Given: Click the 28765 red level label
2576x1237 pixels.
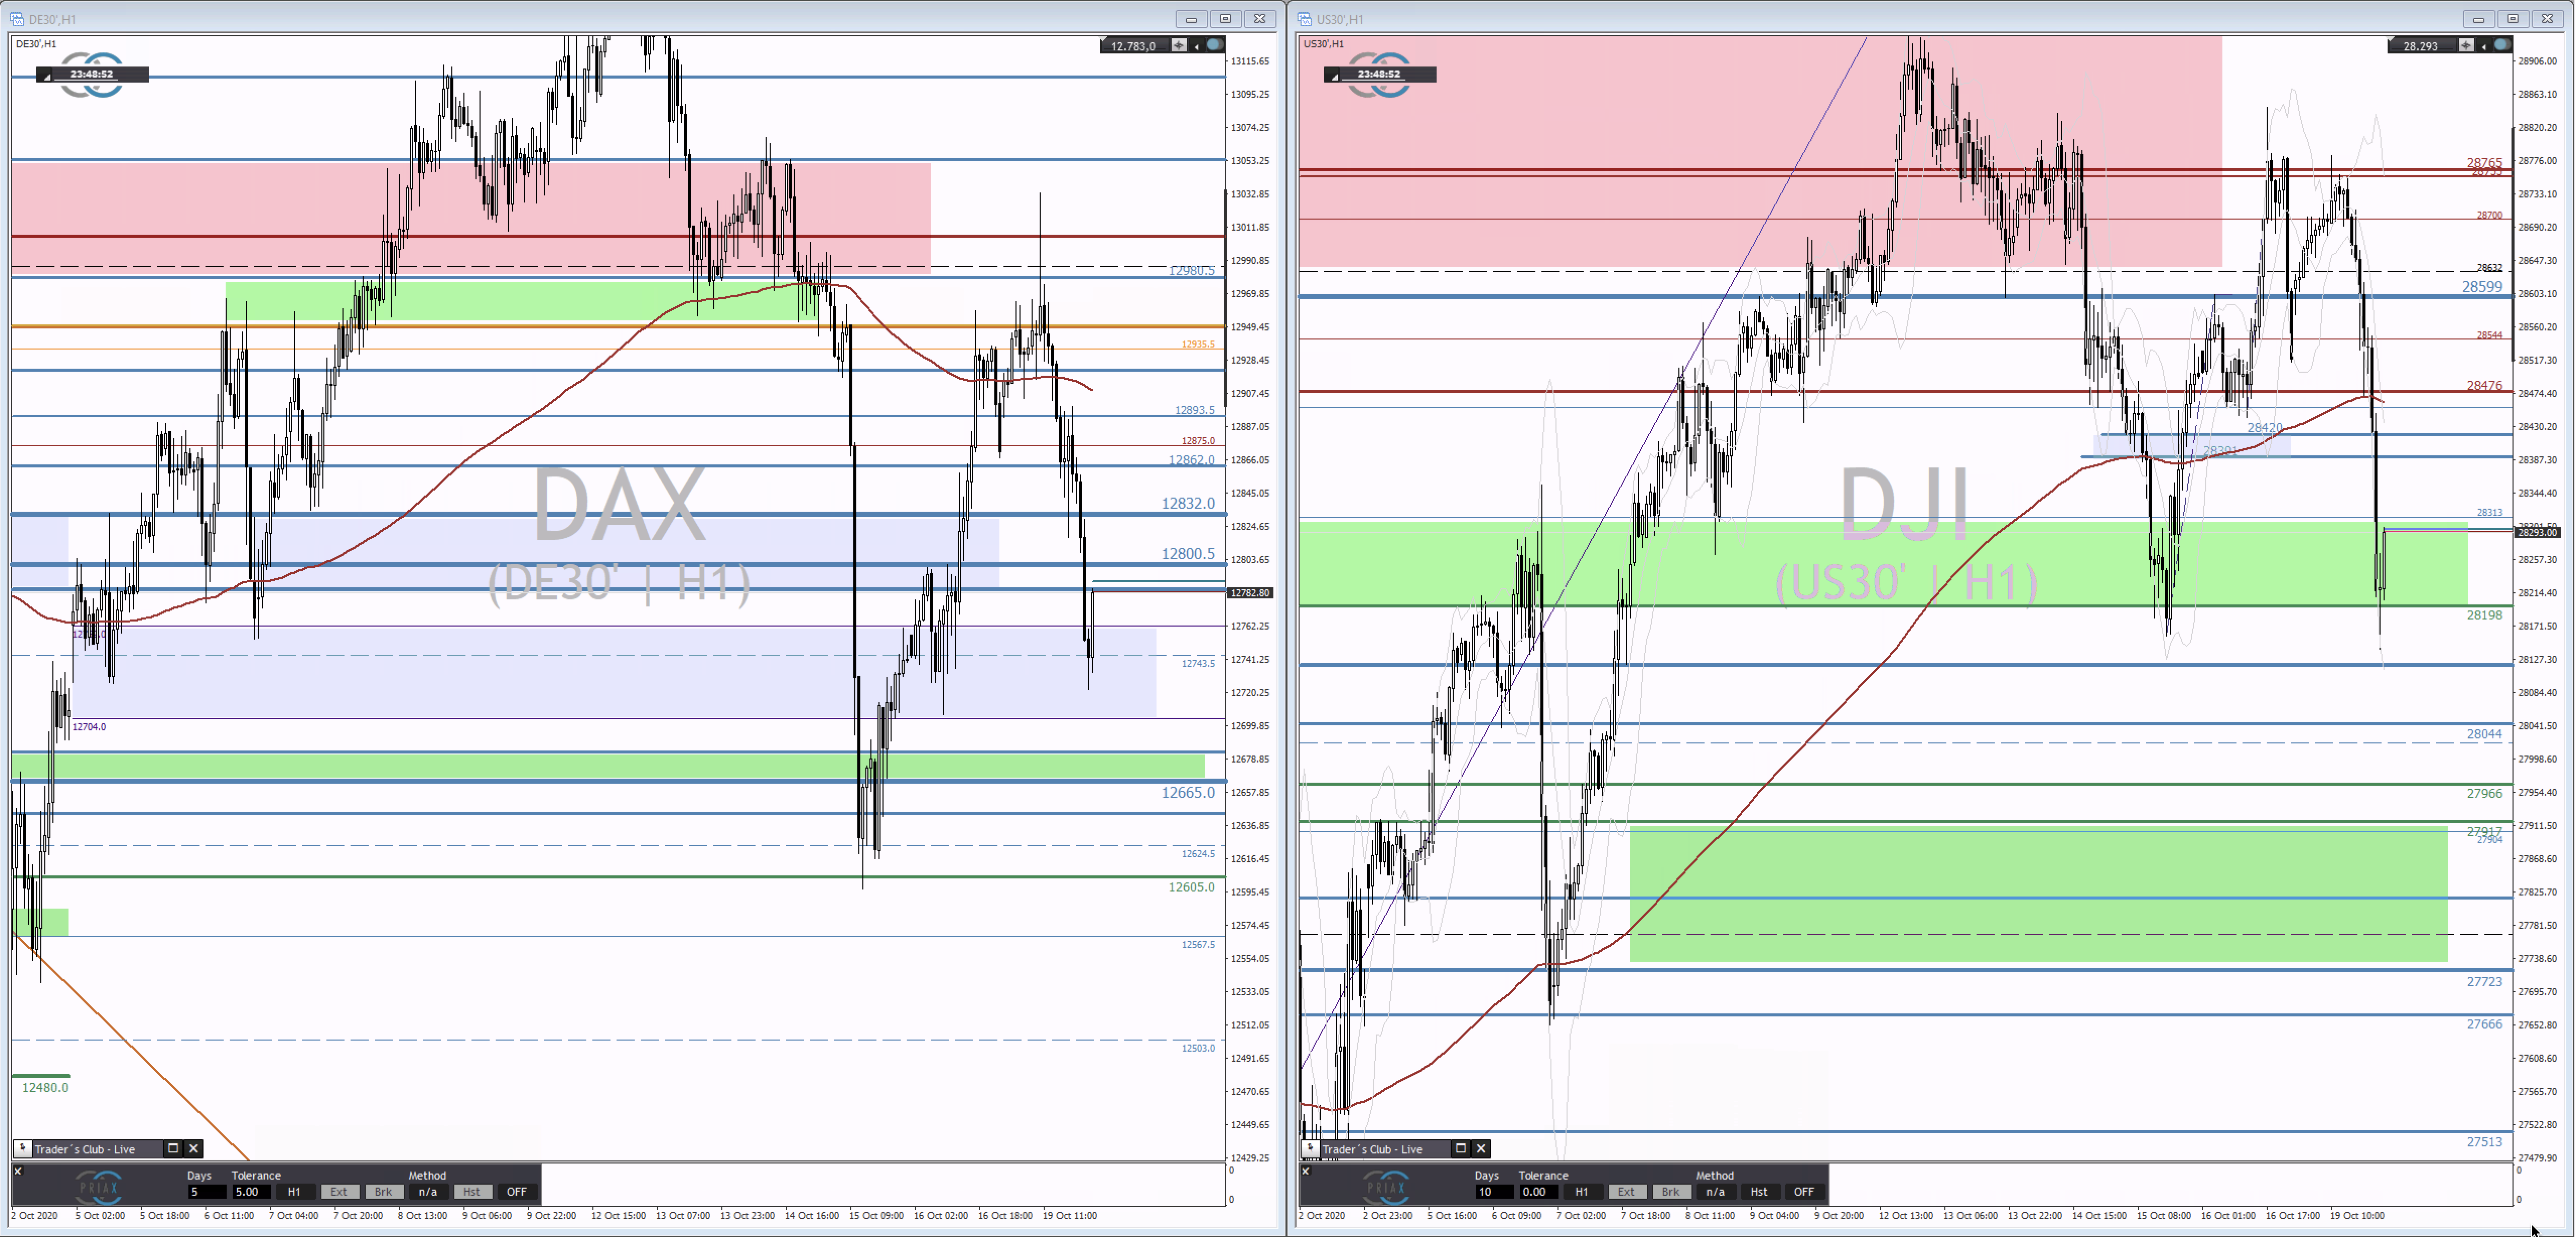Looking at the screenshot, I should 2484,162.
